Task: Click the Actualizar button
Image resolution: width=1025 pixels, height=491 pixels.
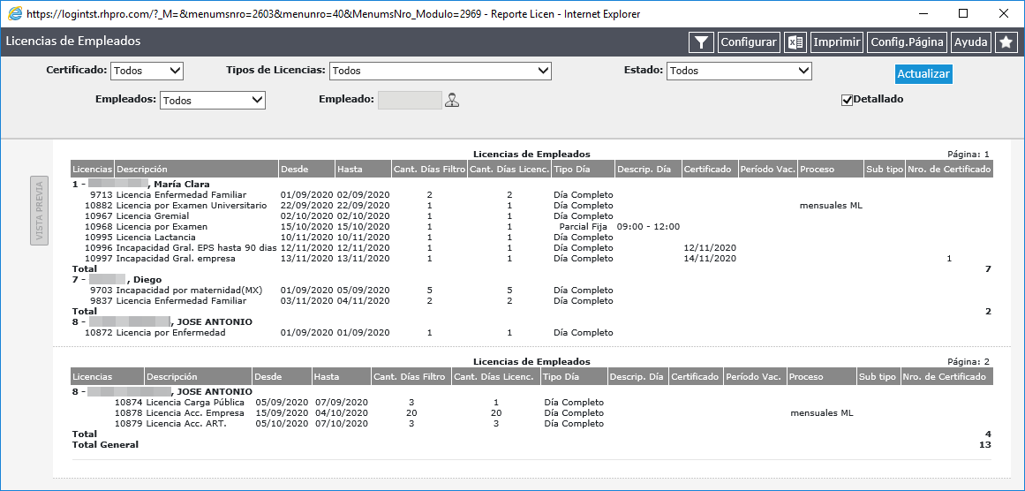Action: coord(923,74)
